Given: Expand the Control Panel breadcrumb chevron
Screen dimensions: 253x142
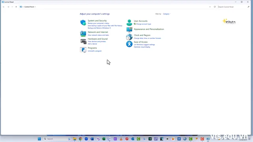Looking at the screenshot, I should click(35, 7).
